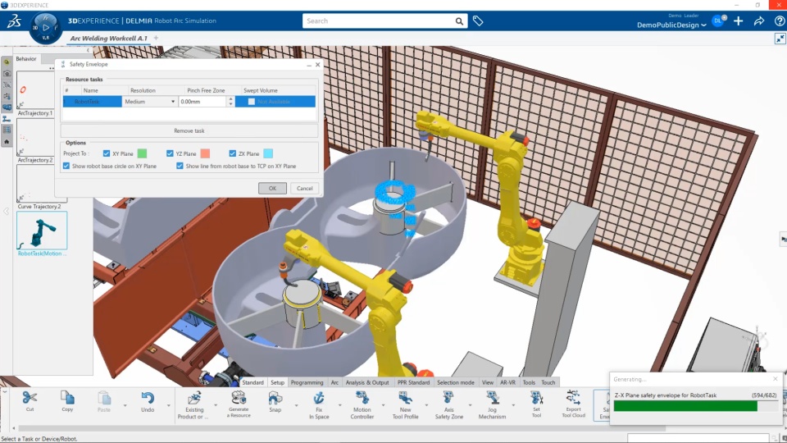The width and height of the screenshot is (787, 443).
Task: Click Cancel in Safety Envelope dialog
Action: click(x=305, y=189)
